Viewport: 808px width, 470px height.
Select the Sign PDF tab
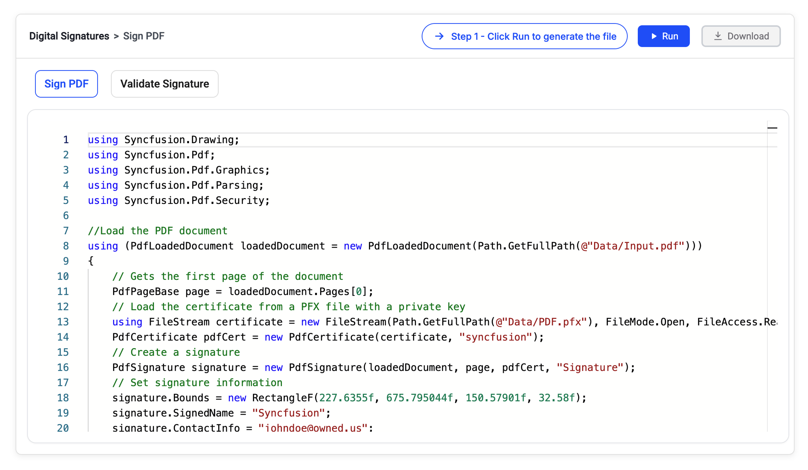(66, 84)
